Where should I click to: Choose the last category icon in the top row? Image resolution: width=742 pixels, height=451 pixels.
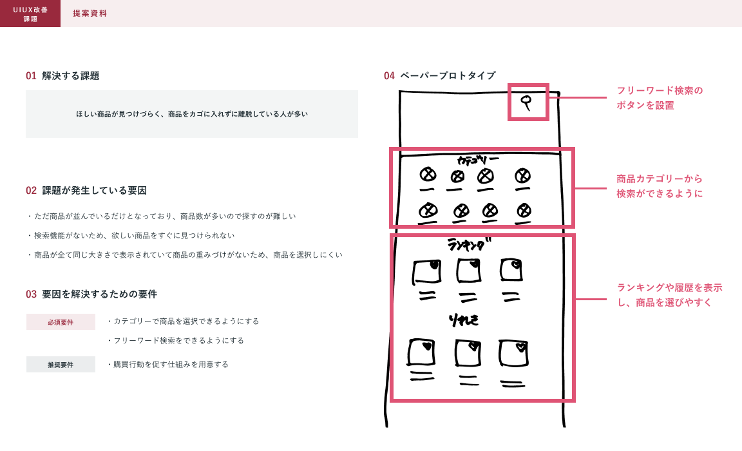click(x=523, y=175)
